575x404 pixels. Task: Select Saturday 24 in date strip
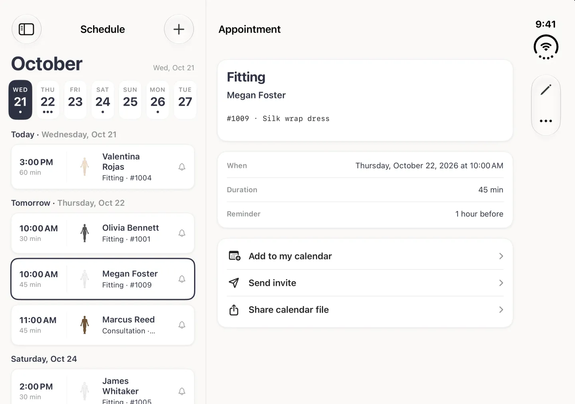103,100
